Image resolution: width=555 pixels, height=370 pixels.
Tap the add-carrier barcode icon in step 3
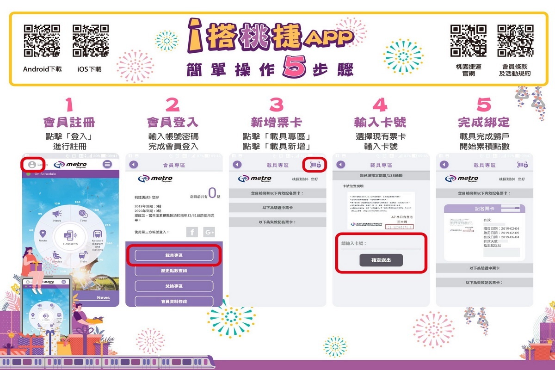coord(316,164)
